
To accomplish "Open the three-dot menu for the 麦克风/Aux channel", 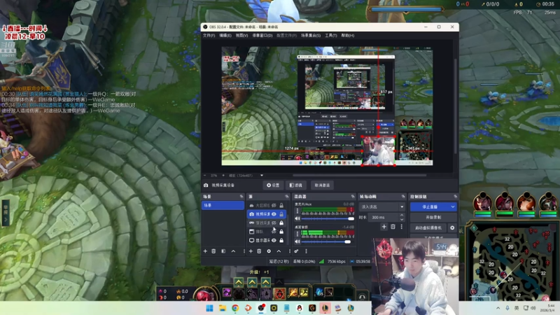I will (297, 211).
